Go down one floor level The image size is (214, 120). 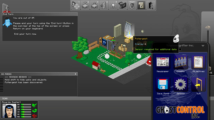coord(85,5)
